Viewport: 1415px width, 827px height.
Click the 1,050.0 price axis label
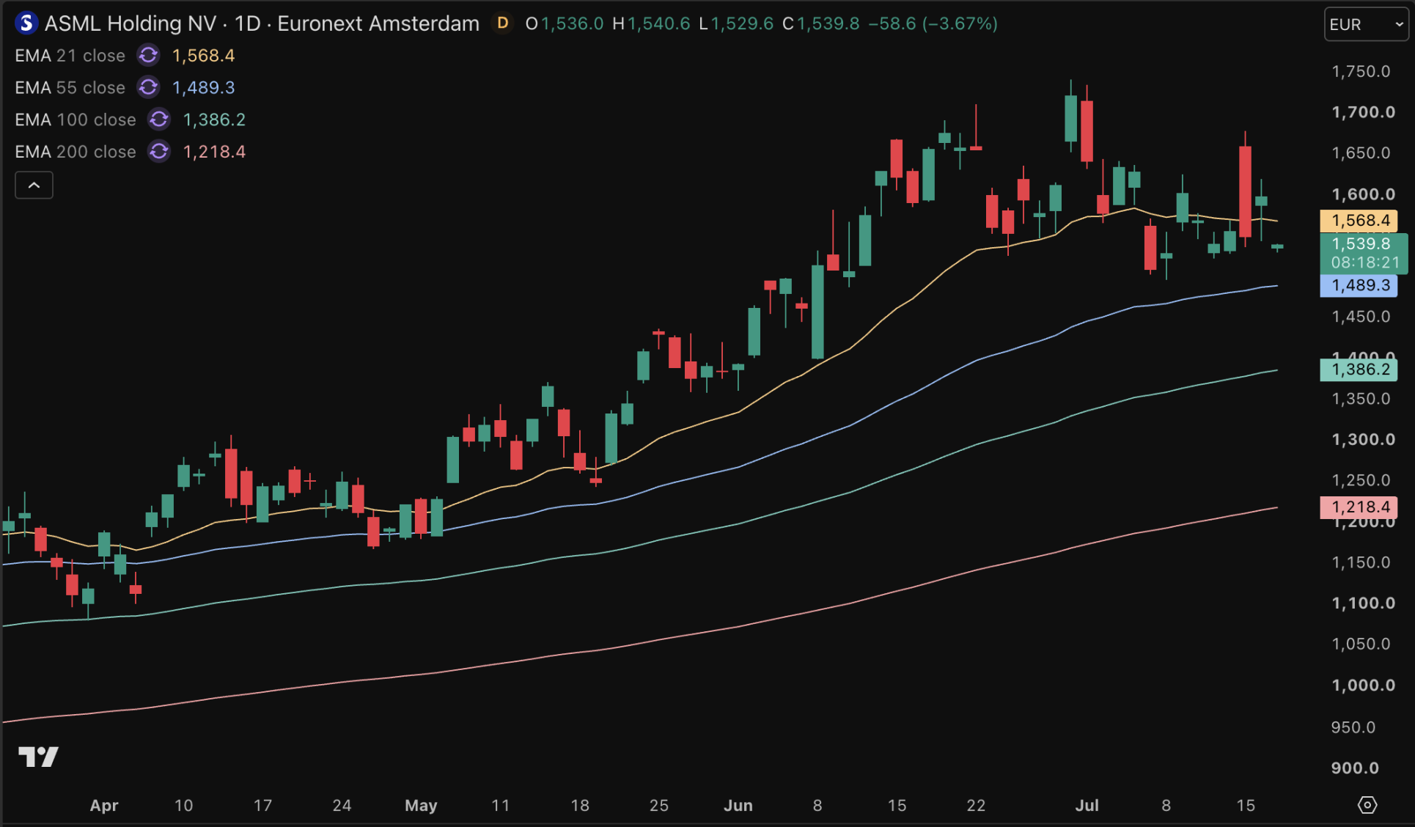[x=1361, y=644]
